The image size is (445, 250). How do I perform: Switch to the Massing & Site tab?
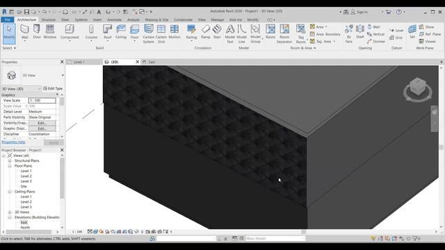156,20
